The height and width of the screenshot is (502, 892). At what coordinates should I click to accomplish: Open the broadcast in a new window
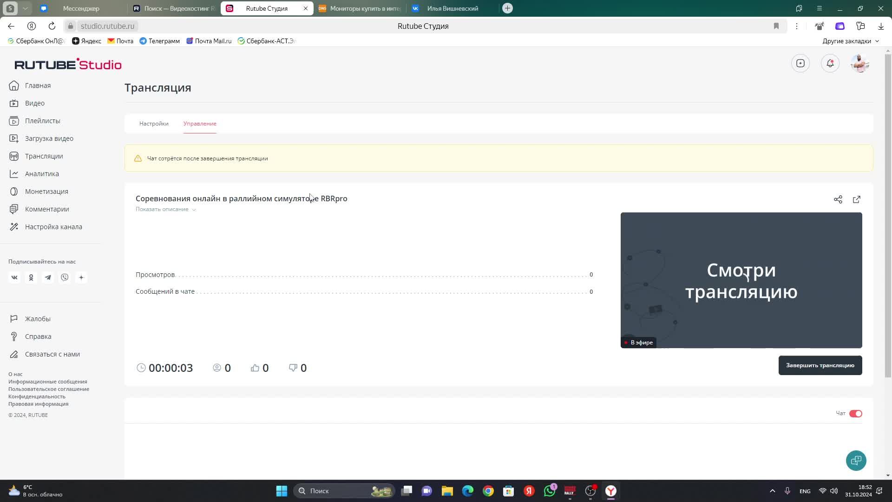tap(856, 199)
